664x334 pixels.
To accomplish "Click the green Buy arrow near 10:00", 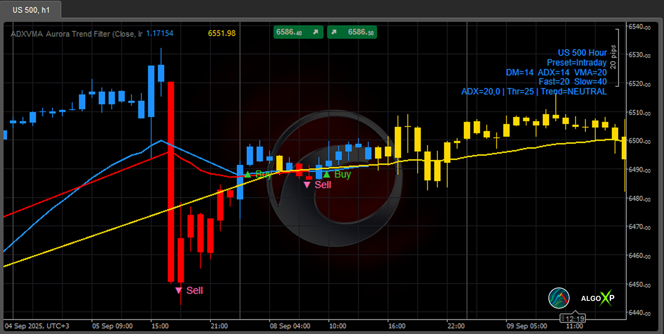I will point(327,174).
